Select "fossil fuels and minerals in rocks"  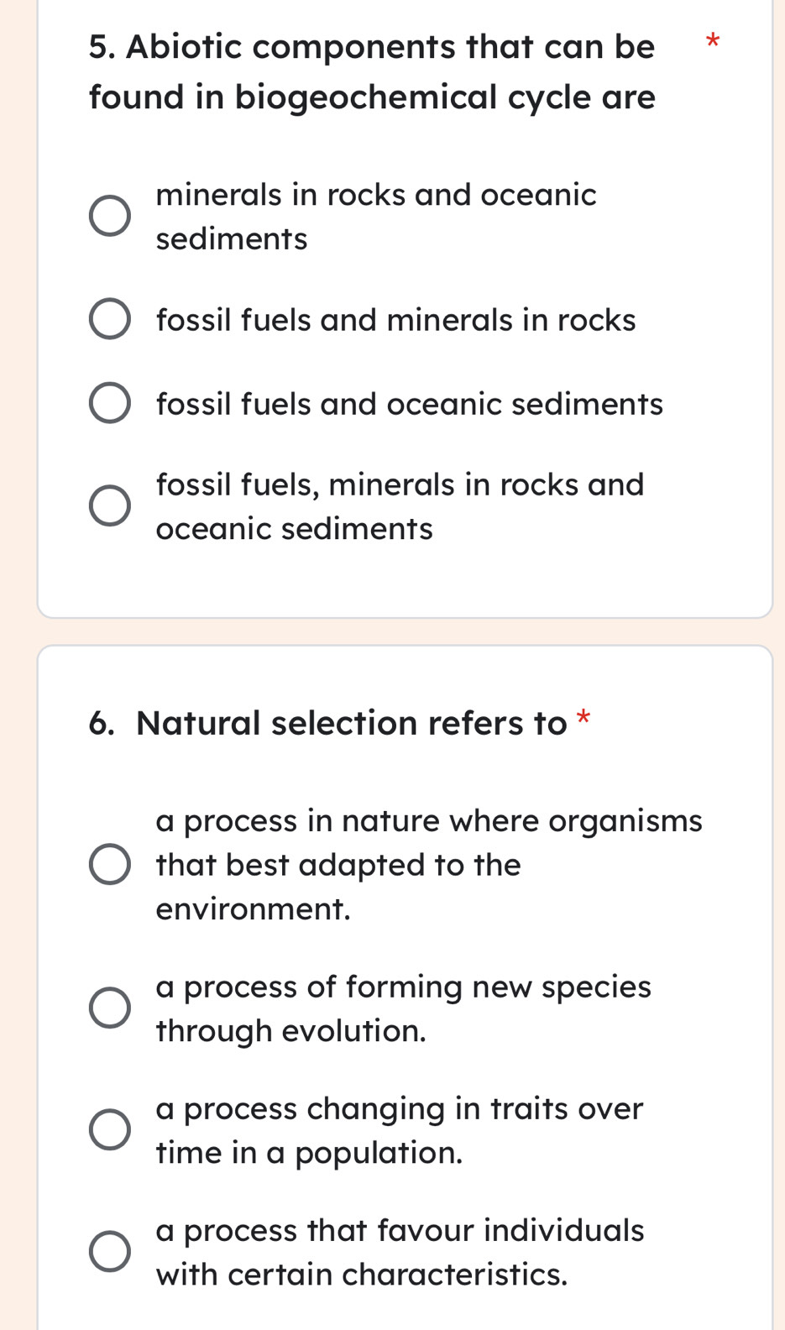tap(109, 320)
